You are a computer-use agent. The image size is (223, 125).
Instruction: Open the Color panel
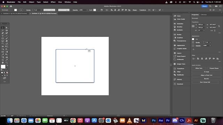click(179, 16)
